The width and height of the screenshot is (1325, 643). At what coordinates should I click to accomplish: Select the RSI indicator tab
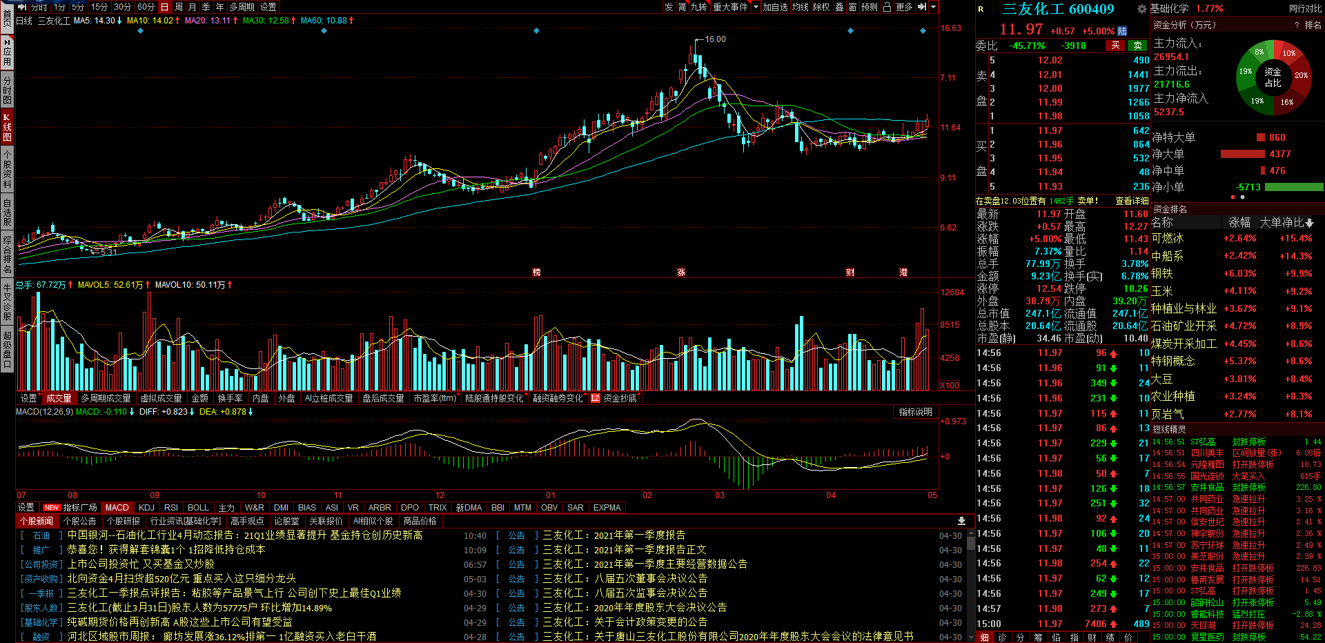[x=171, y=507]
